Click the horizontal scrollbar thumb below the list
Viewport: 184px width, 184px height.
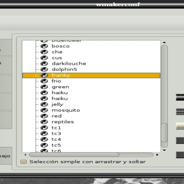[74, 155]
